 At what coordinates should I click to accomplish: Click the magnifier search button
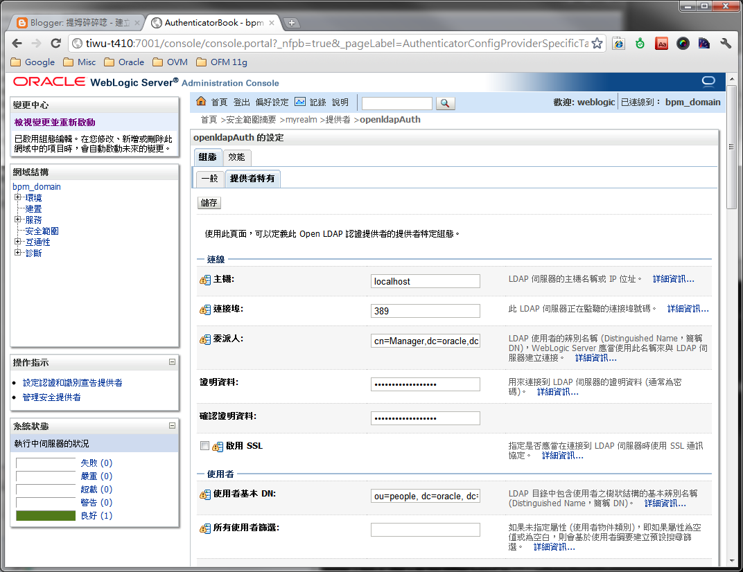tap(445, 103)
